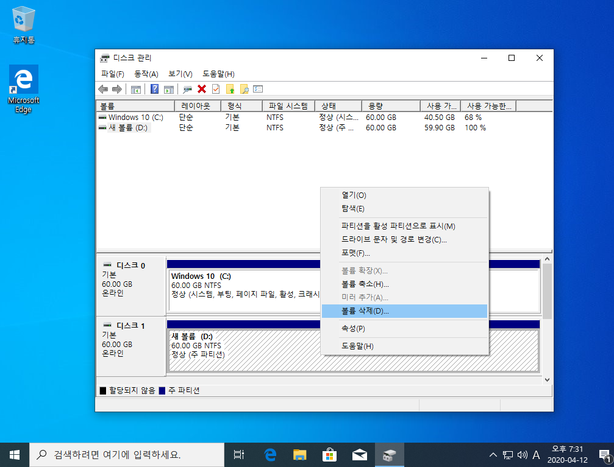Open the Mail app from the taskbar
The width and height of the screenshot is (614, 467).
point(359,455)
